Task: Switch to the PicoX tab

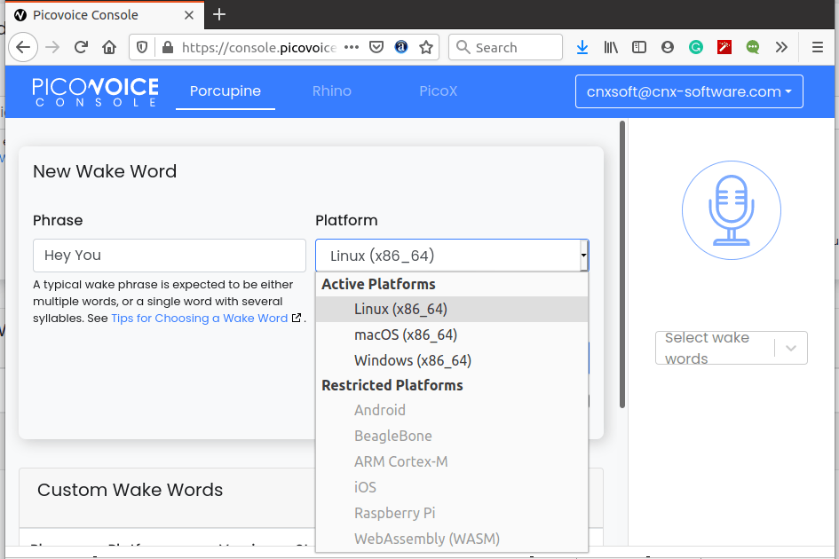Action: (x=439, y=91)
